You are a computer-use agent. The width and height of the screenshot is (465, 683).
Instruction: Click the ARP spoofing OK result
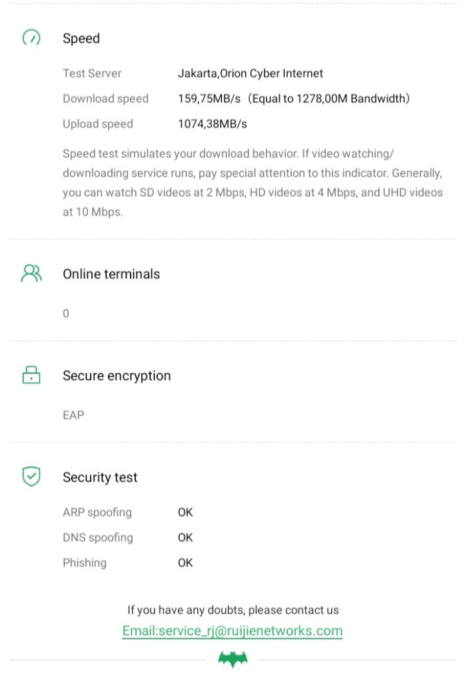(x=185, y=512)
